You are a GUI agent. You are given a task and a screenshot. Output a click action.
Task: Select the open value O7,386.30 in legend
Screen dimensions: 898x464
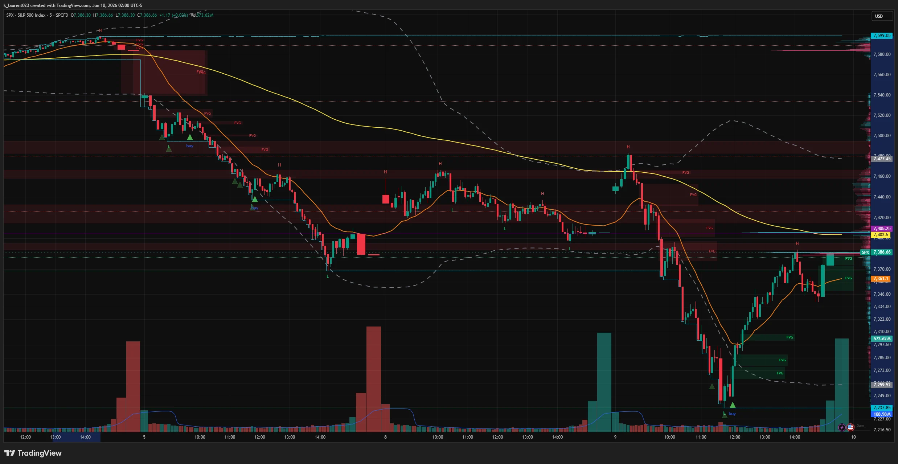pos(81,15)
